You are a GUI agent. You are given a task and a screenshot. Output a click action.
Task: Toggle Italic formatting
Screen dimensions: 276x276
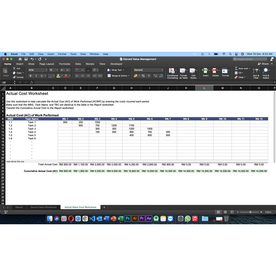pos(36,76)
